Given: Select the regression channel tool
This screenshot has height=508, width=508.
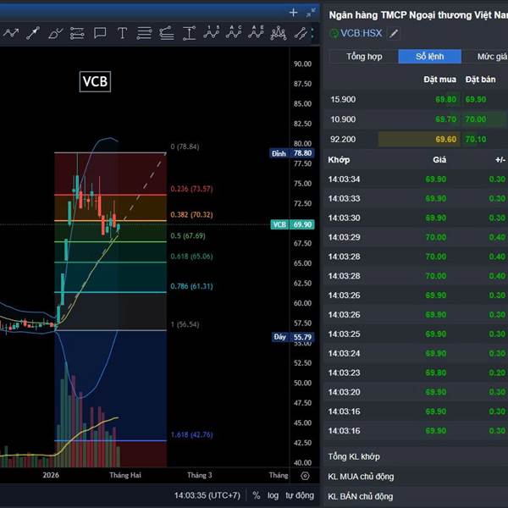Looking at the screenshot, I should click(301, 33).
